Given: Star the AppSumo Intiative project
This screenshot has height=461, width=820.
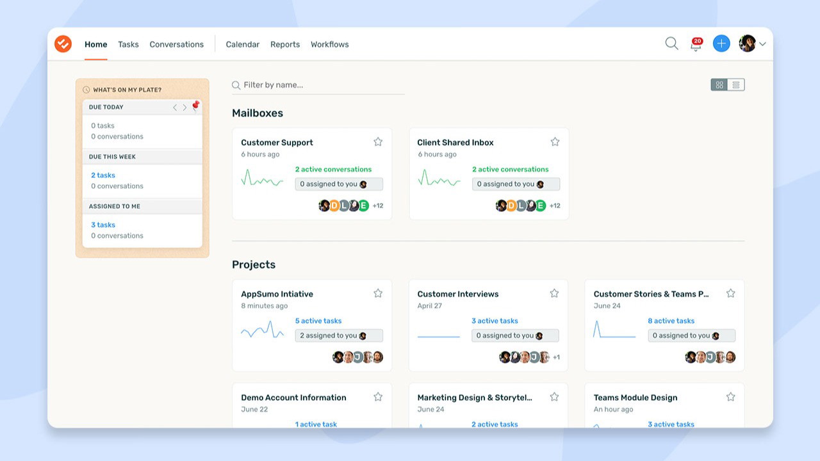Looking at the screenshot, I should click(x=378, y=293).
